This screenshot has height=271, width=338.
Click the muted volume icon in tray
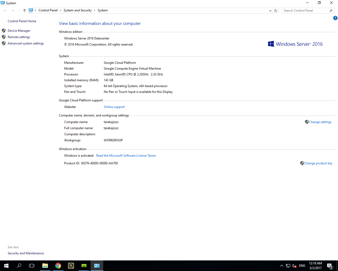[x=294, y=266]
